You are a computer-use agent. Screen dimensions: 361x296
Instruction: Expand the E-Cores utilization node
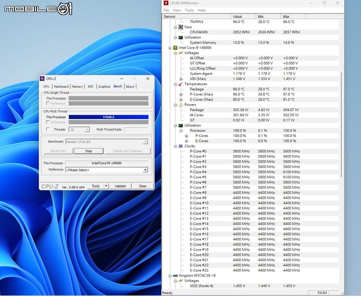(187, 141)
